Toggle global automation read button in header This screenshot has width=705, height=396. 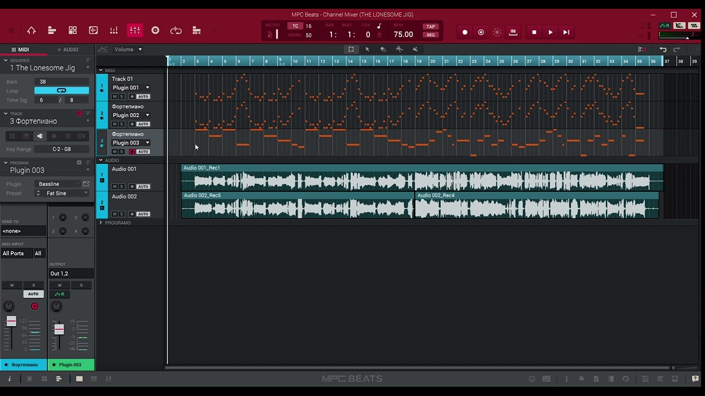[665, 26]
